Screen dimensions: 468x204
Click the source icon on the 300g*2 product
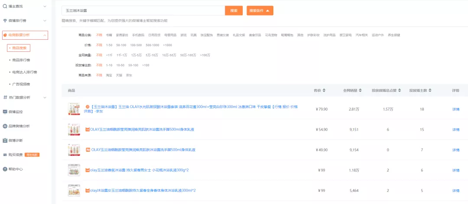[x=88, y=170]
